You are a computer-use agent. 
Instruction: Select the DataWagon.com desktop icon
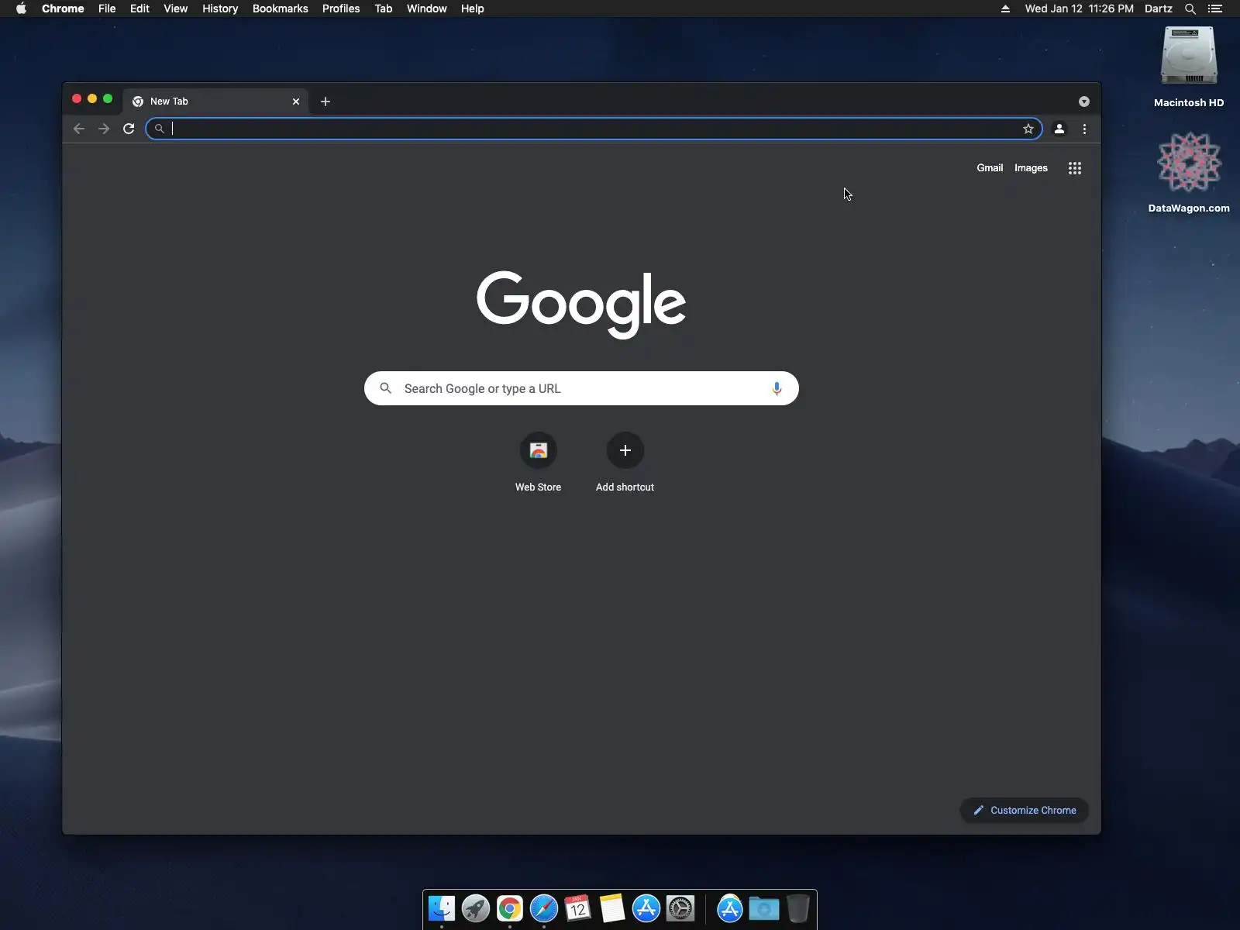[1189, 172]
